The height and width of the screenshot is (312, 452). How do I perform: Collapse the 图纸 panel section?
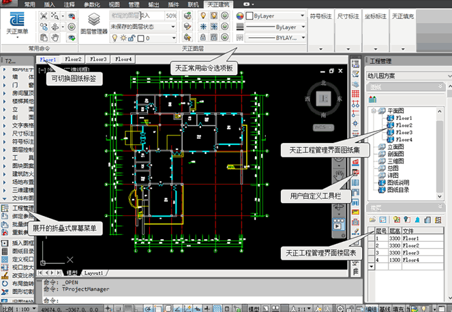440,87
